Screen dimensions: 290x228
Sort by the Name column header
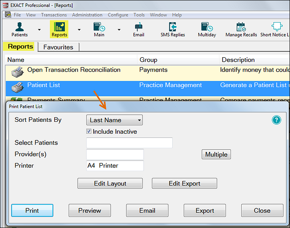click(x=71, y=60)
